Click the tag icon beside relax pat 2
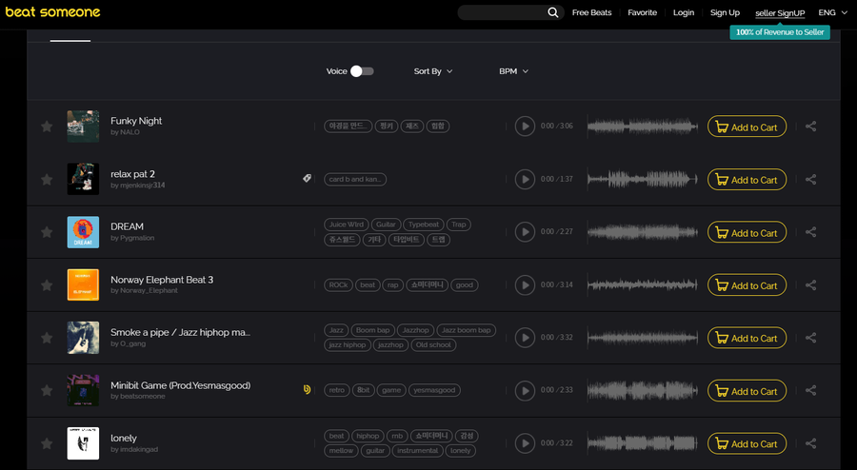857x470 pixels. (x=307, y=178)
